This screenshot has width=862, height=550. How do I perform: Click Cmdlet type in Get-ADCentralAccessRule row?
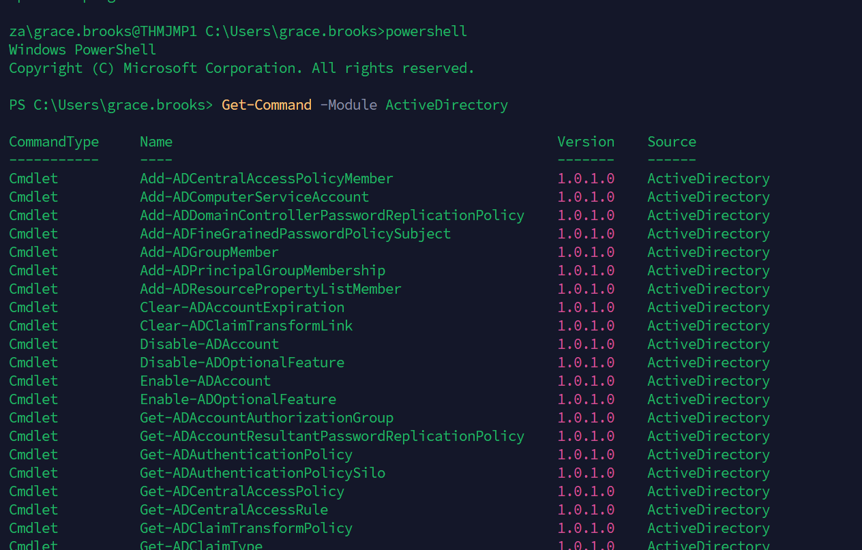[x=33, y=510]
